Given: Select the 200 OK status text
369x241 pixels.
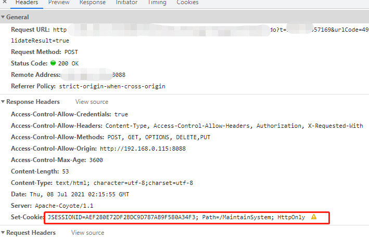Looking at the screenshot, I should tap(68, 63).
